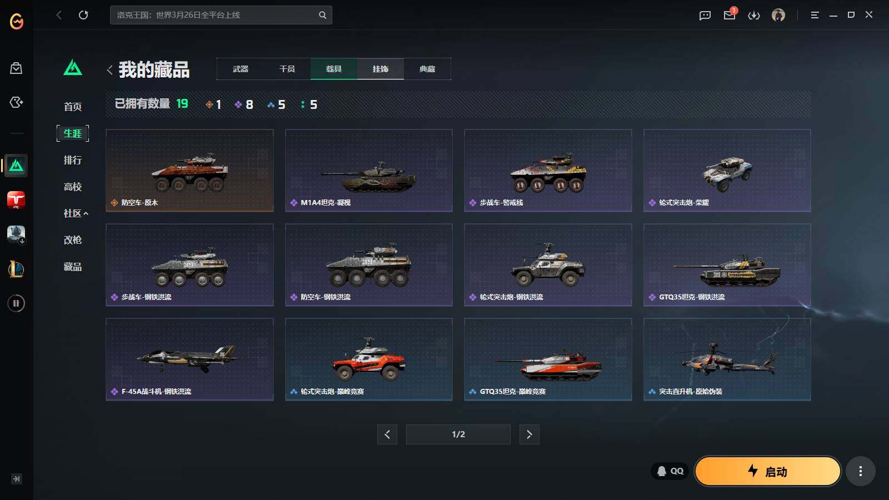Viewport: 889px width, 500px height.
Task: Select the Delta Force game in sidebar
Action: [16, 166]
